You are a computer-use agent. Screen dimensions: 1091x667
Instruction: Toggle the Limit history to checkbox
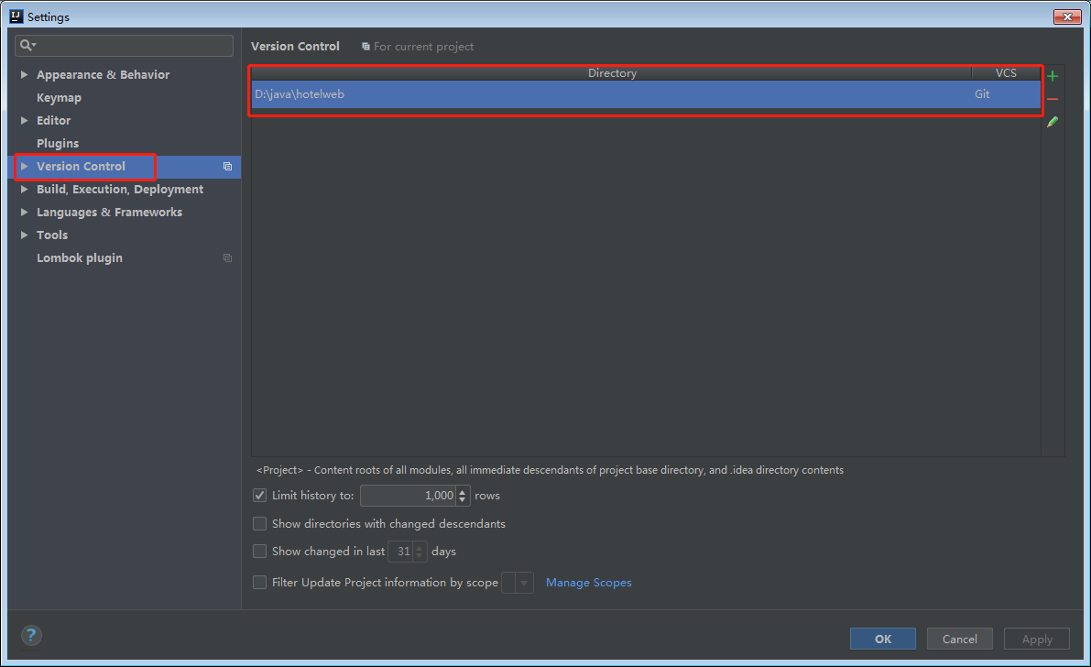click(x=259, y=496)
